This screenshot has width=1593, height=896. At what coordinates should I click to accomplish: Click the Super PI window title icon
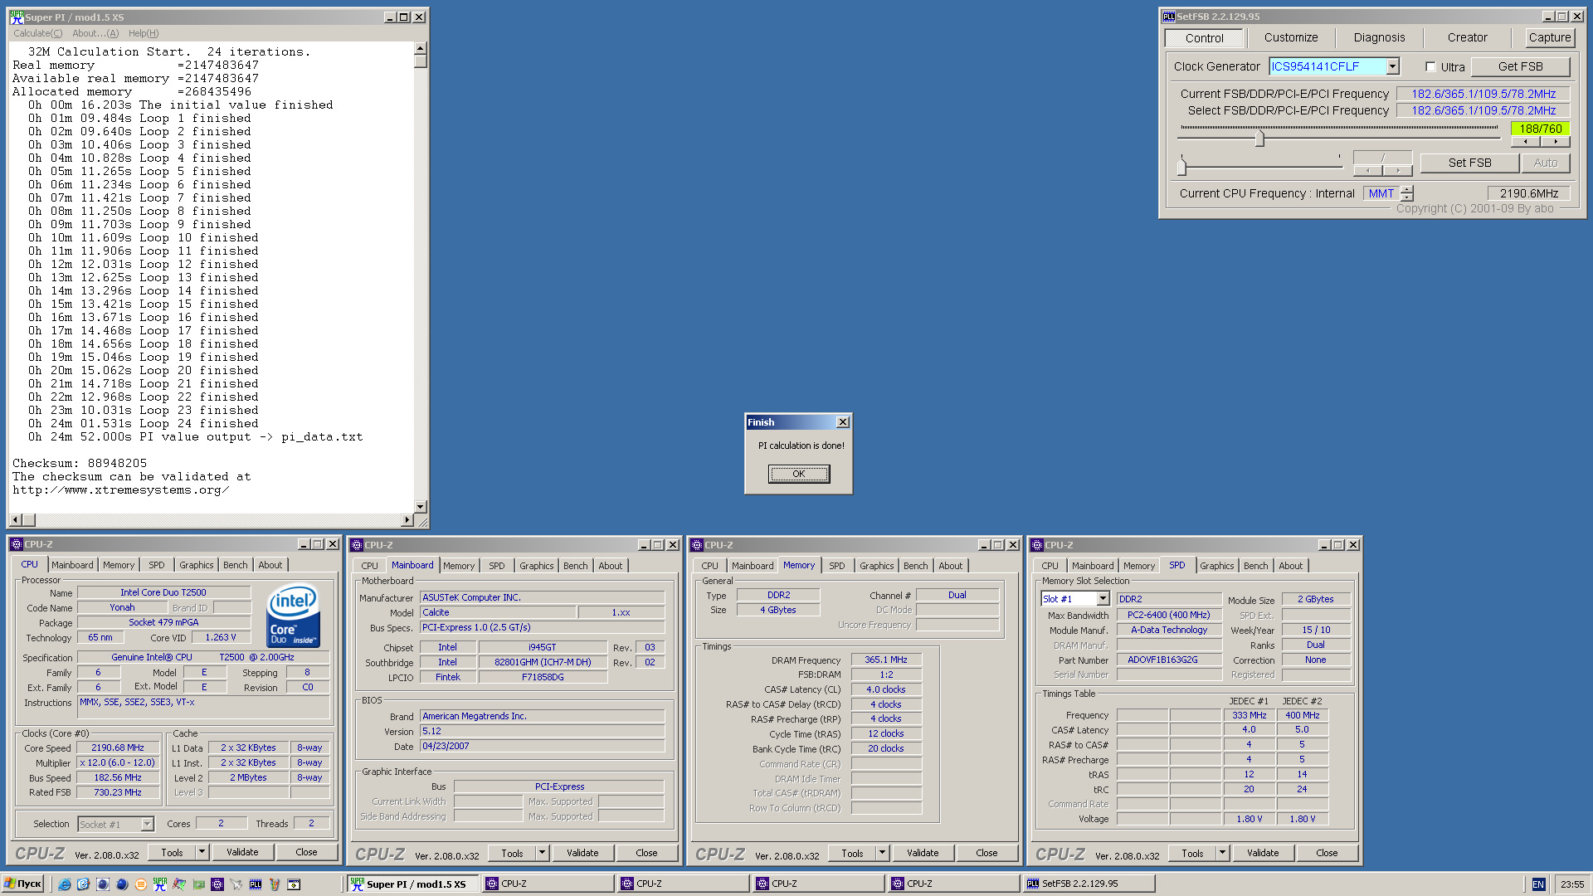17,17
